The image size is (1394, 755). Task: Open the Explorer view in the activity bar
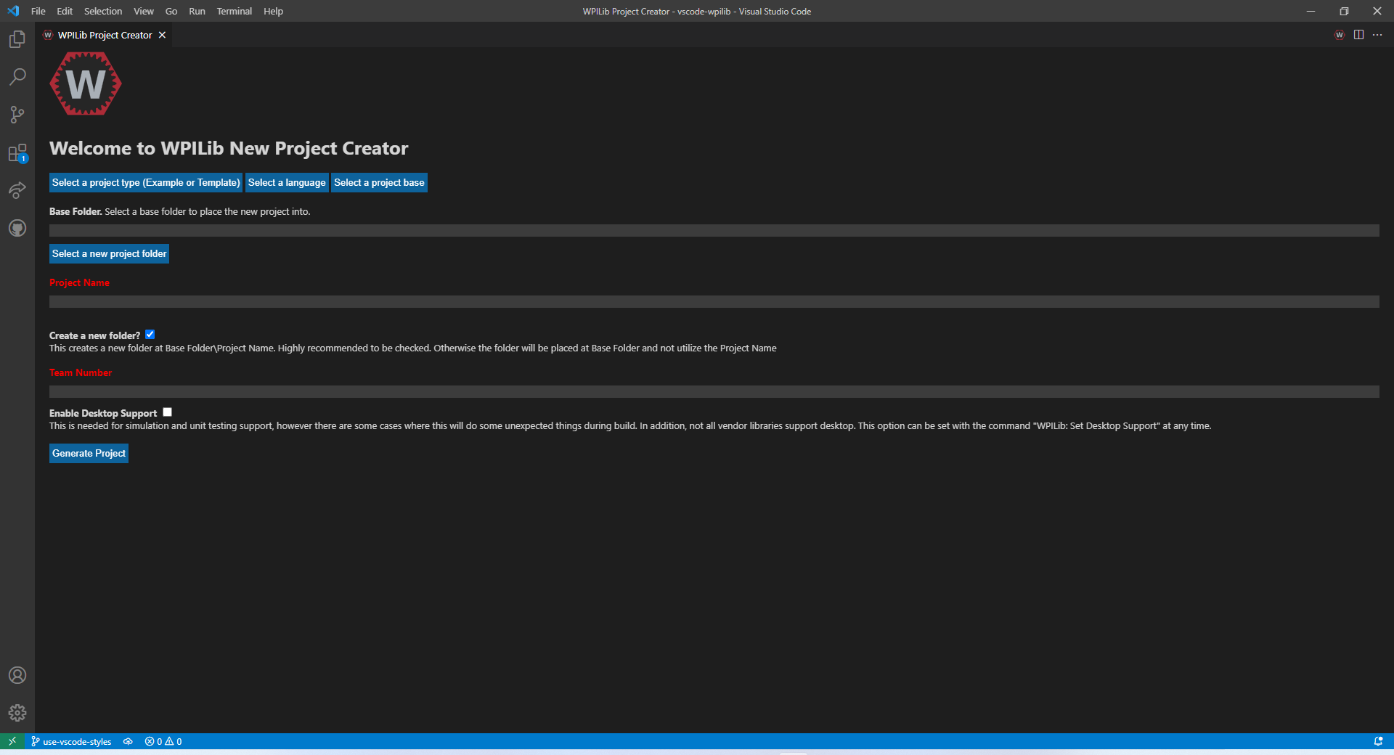(17, 39)
